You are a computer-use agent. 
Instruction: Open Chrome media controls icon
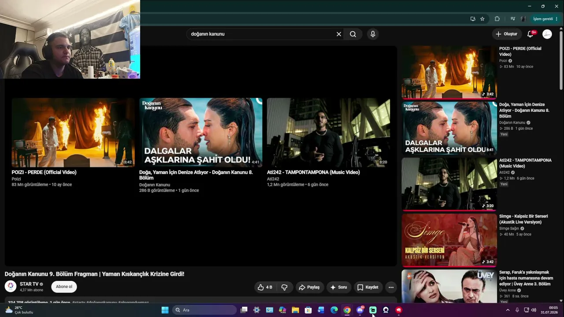[512, 19]
